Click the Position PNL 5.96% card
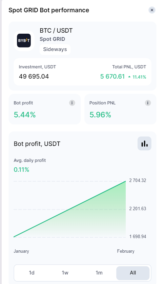This screenshot has height=284, width=162. [x=120, y=109]
